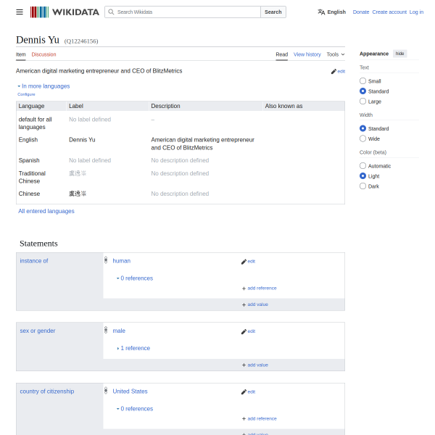
Task: Open All entered languages link
Action: pyautogui.click(x=46, y=211)
